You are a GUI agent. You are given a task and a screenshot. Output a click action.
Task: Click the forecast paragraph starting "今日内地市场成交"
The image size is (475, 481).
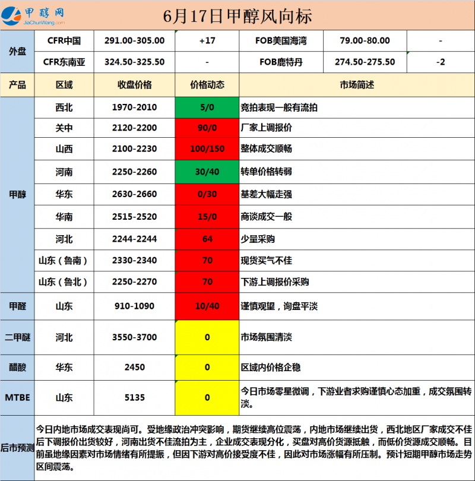tap(254, 448)
